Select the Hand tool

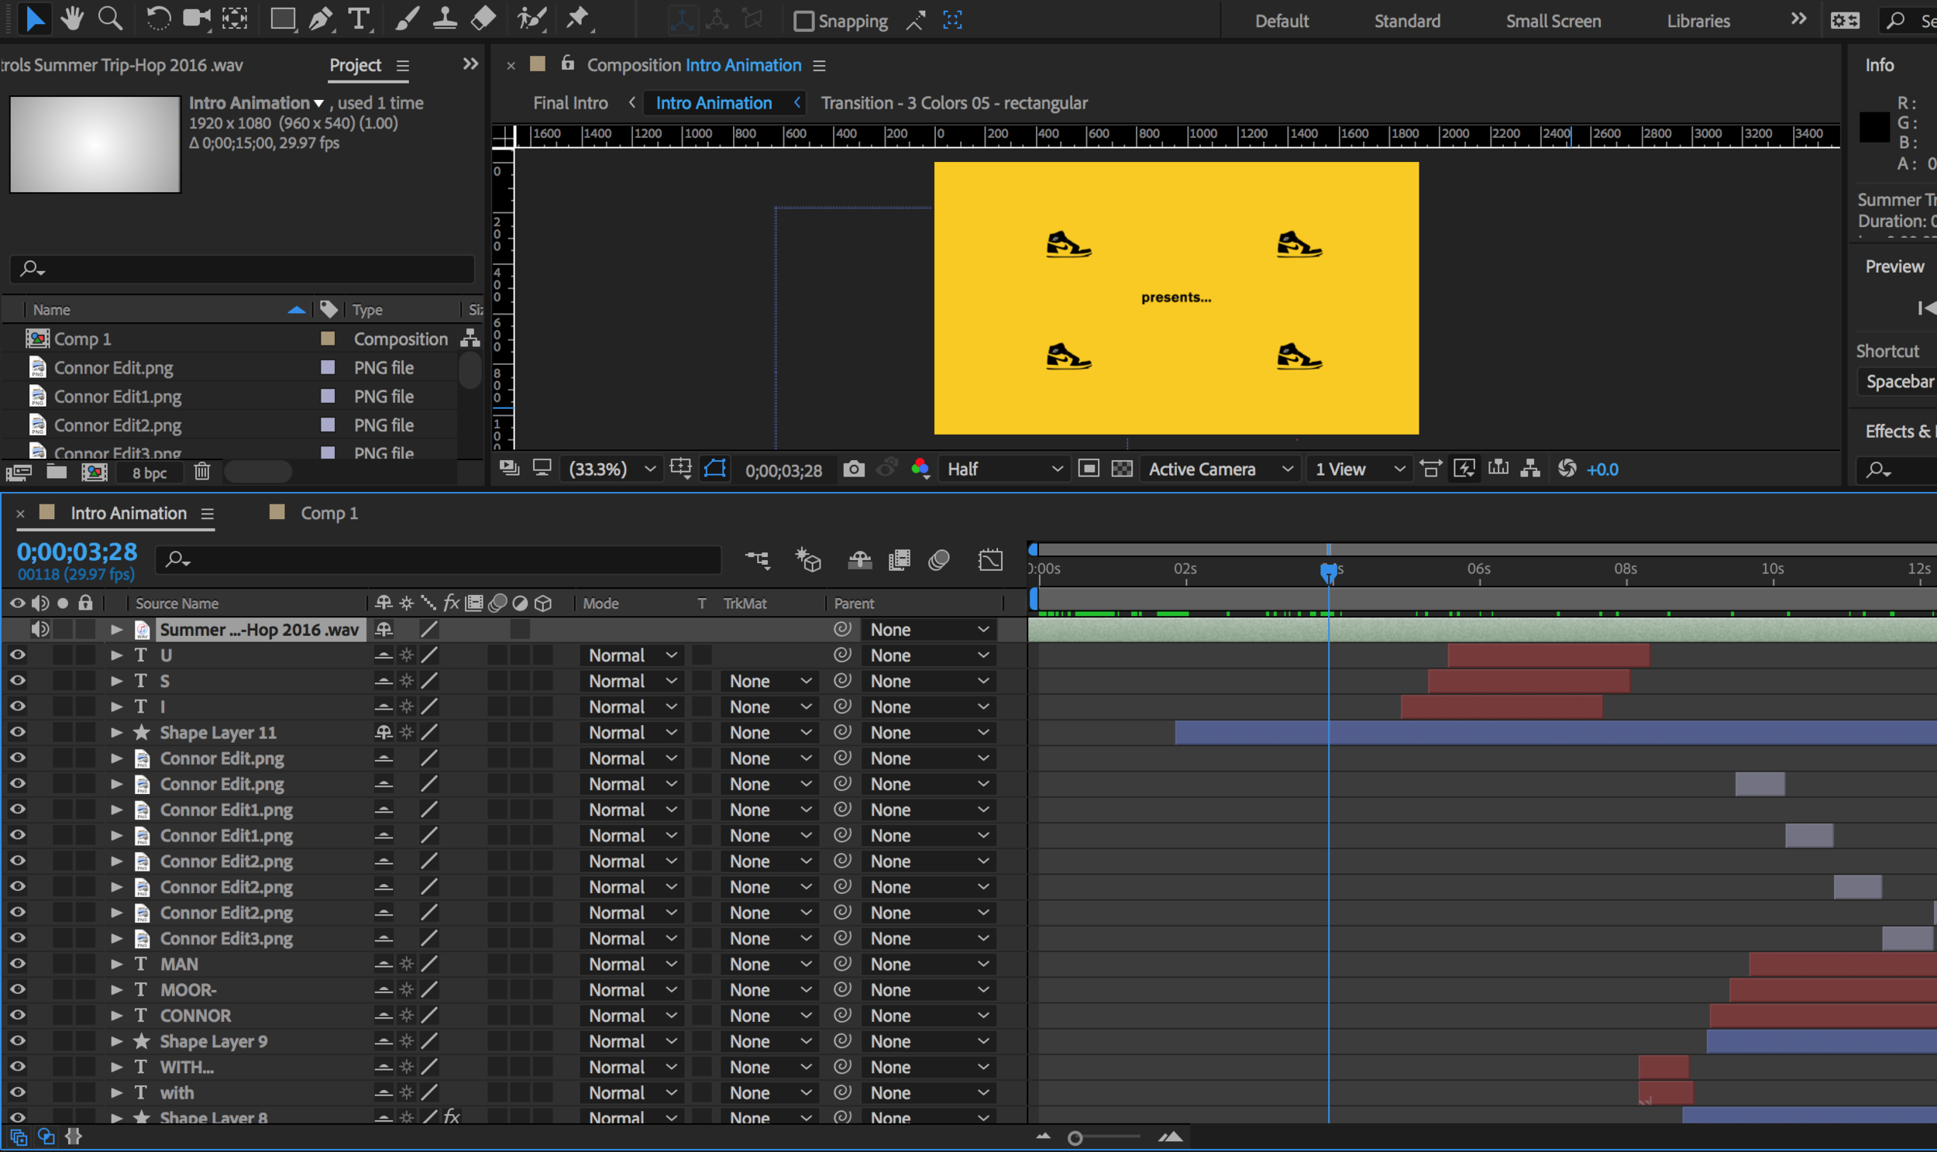72,19
